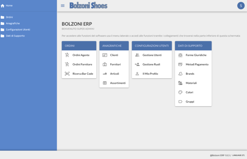Viewport: 247px width, 159px height.
Task: Open the Clienti page
Action: click(x=114, y=55)
